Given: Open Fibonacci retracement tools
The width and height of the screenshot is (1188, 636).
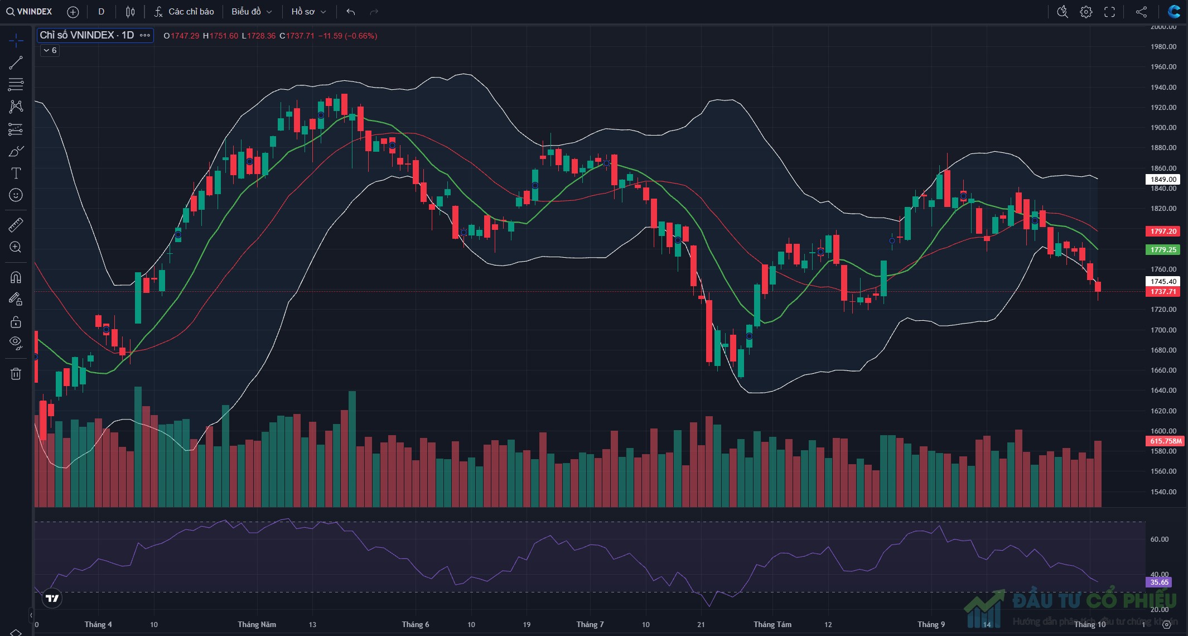Looking at the screenshot, I should pos(16,85).
